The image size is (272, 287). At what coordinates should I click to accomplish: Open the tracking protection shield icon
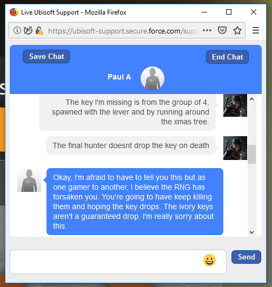(x=28, y=30)
